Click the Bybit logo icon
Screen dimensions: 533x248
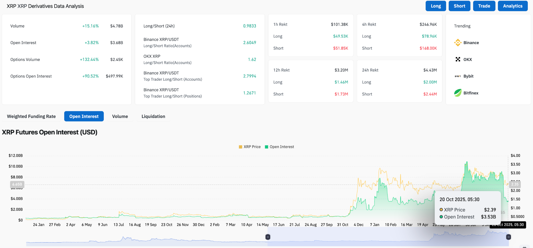[458, 76]
